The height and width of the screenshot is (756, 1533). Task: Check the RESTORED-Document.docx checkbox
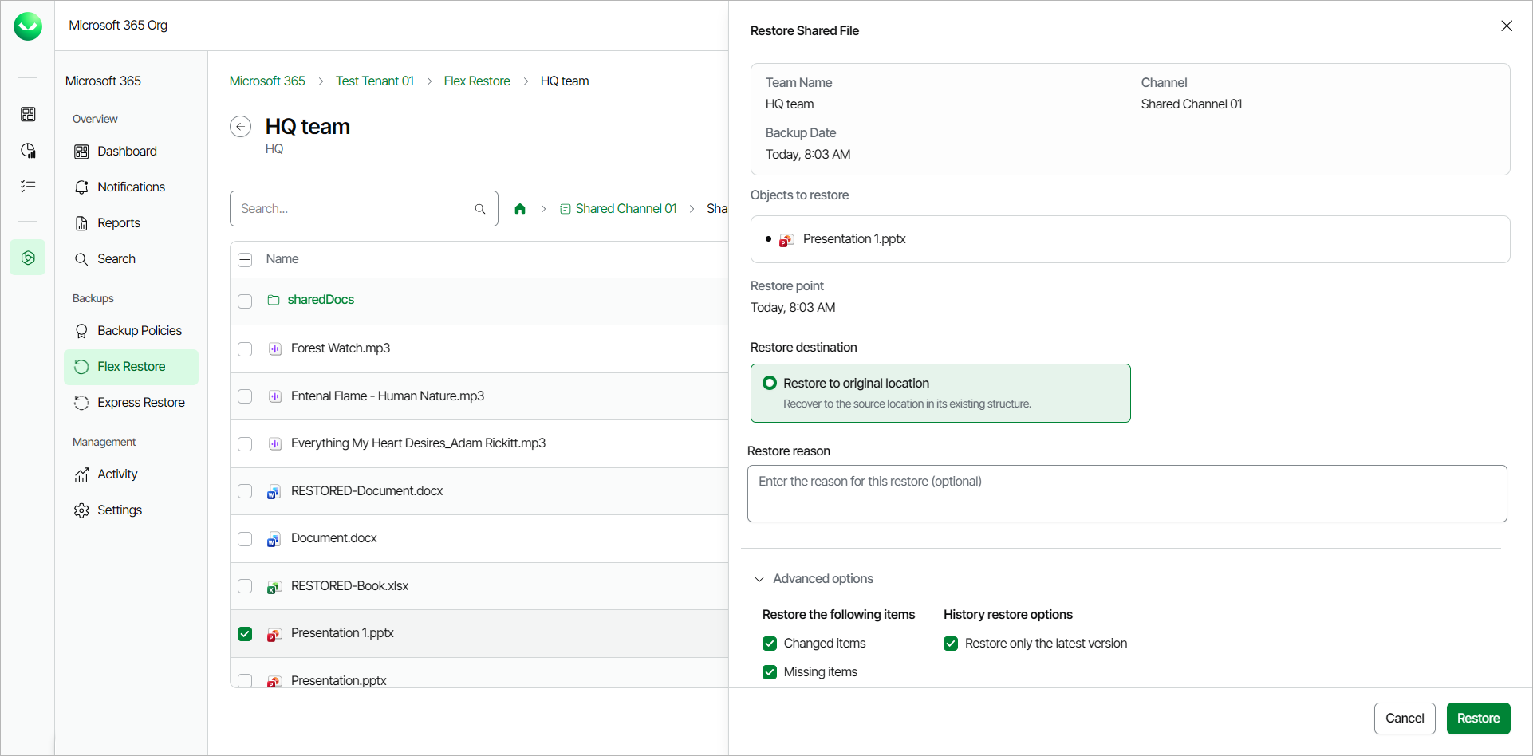click(245, 491)
